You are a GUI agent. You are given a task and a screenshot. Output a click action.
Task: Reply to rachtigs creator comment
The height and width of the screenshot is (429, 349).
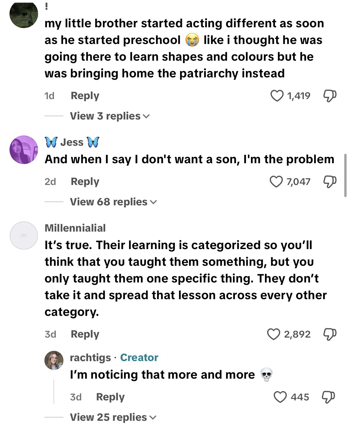pos(110,397)
